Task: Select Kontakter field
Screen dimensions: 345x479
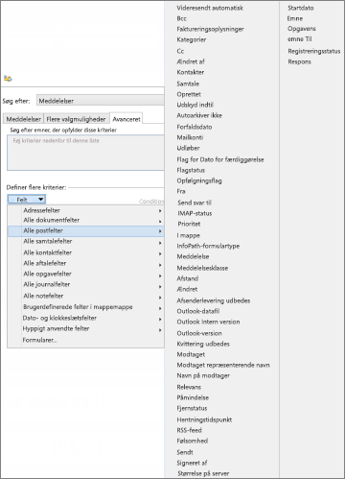Action: click(191, 72)
